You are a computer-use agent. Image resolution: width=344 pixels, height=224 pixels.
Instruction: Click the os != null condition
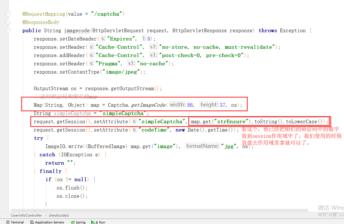click(x=72, y=179)
